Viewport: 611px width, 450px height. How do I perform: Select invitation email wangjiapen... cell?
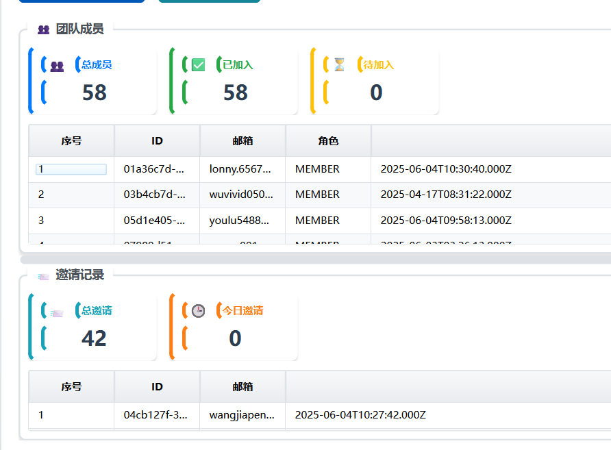click(242, 415)
